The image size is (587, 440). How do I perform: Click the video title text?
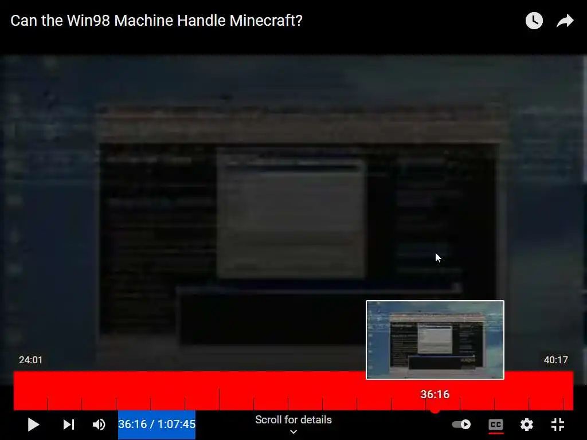coord(156,21)
